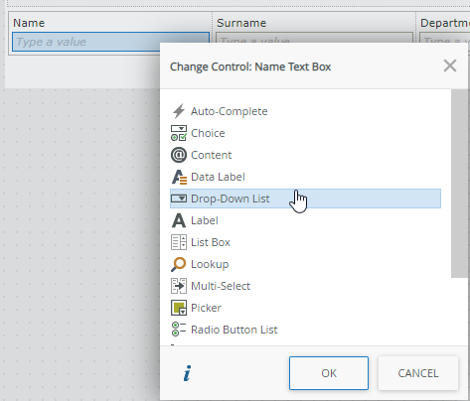Viewport: 470px width, 401px height.
Task: Close the Change Control dialog
Action: click(x=450, y=66)
